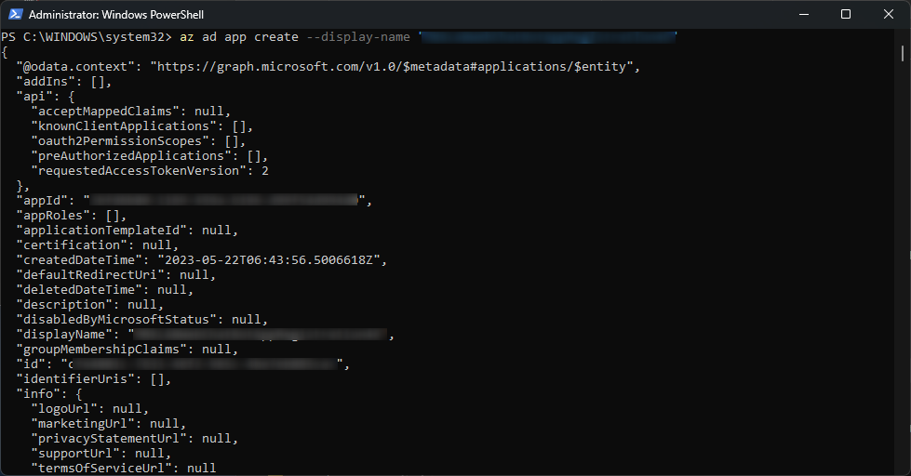Click the '"addIns": []' line
Viewport: 911px width, 476px height.
pyautogui.click(x=63, y=82)
